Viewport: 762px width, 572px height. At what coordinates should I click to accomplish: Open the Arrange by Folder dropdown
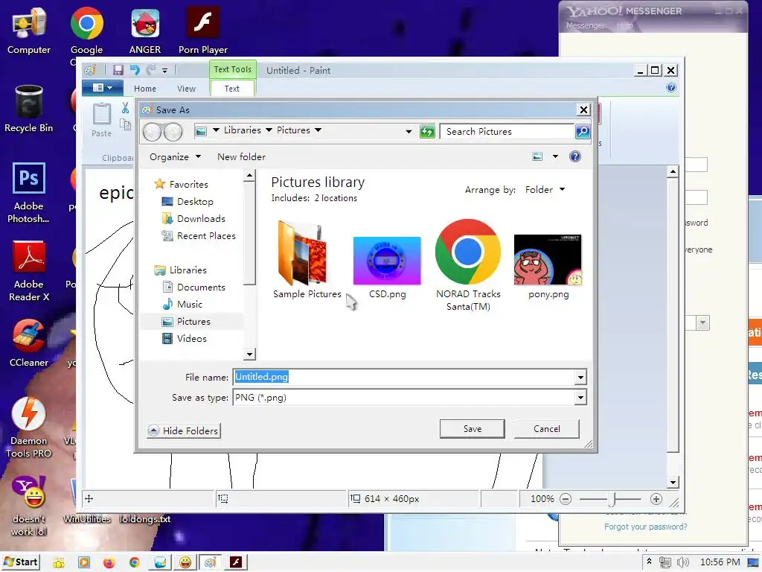click(x=545, y=189)
